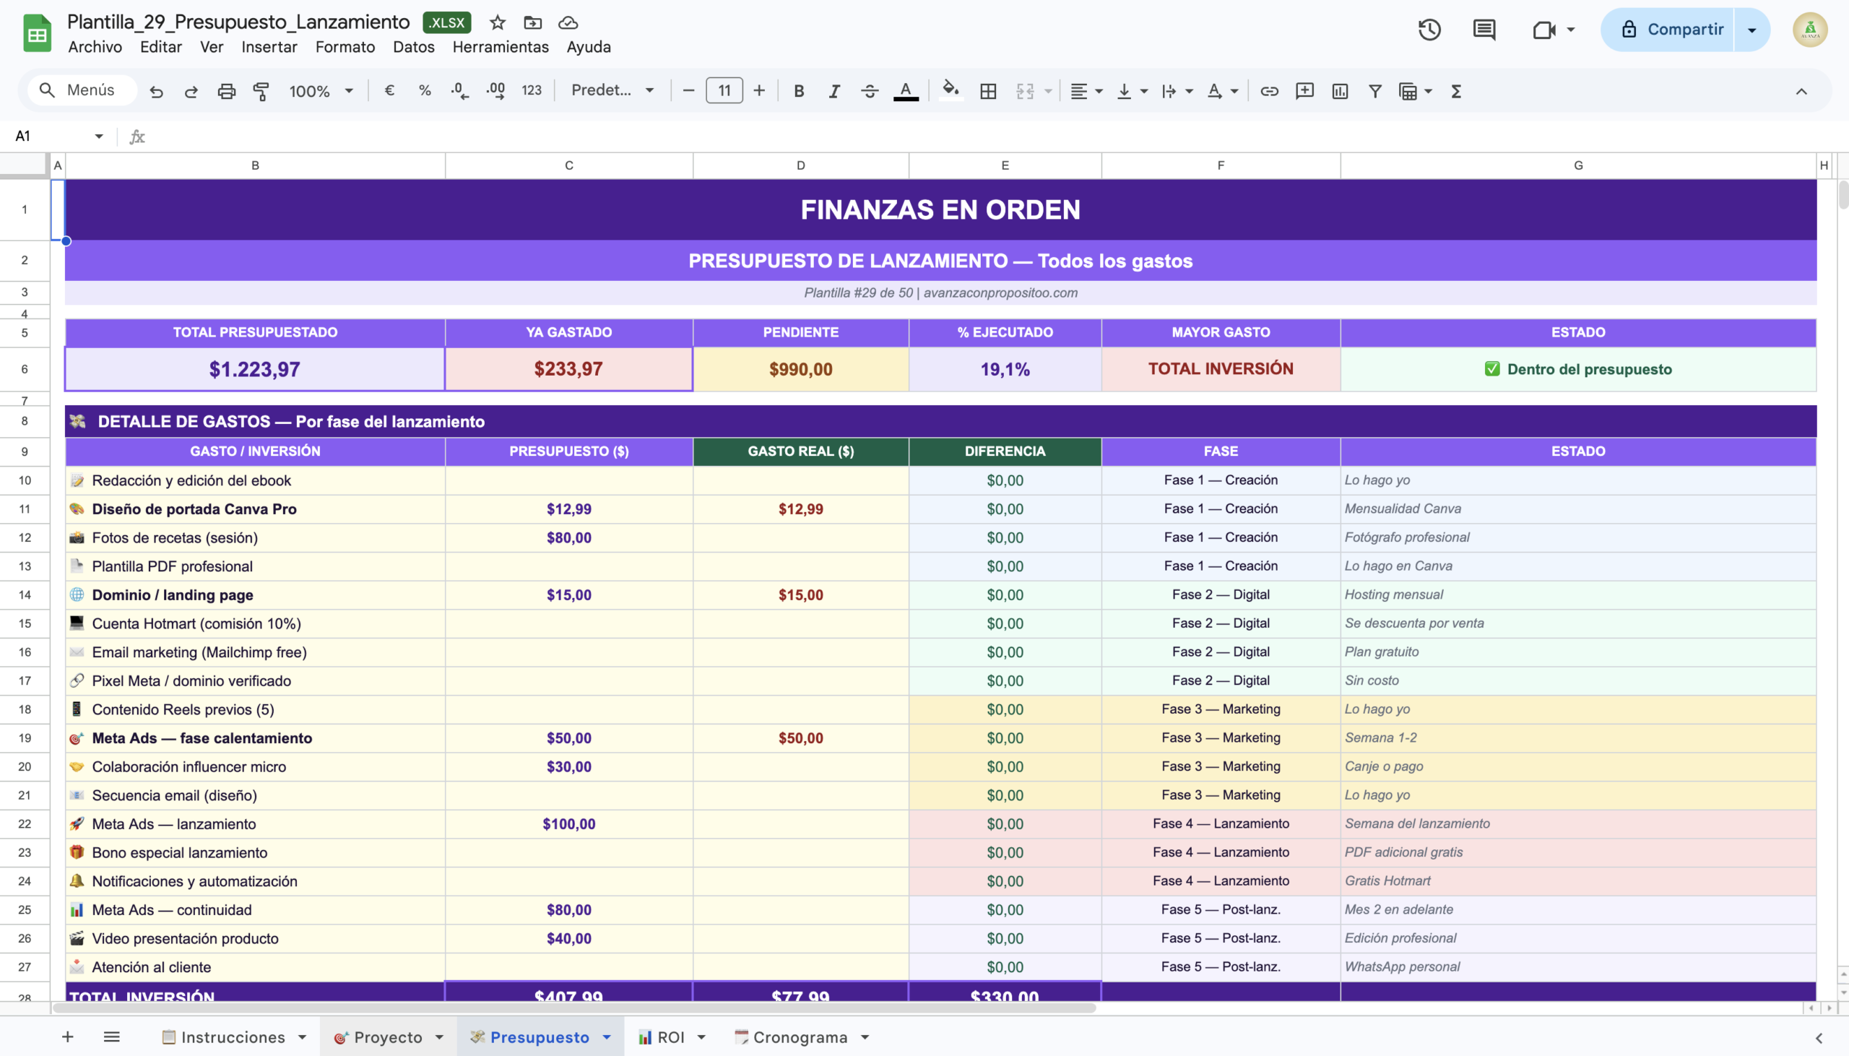Open the Datos menu
The height and width of the screenshot is (1056, 1849).
coord(413,47)
